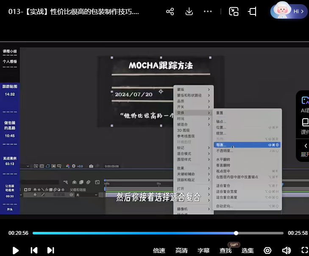Jump to the 跟踪贴图 14:32 chapter
Image resolution: width=309 pixels, height=256 pixels.
tap(10, 90)
